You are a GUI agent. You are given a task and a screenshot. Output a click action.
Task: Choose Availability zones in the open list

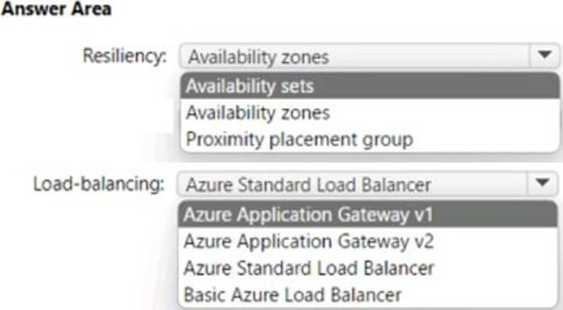370,113
